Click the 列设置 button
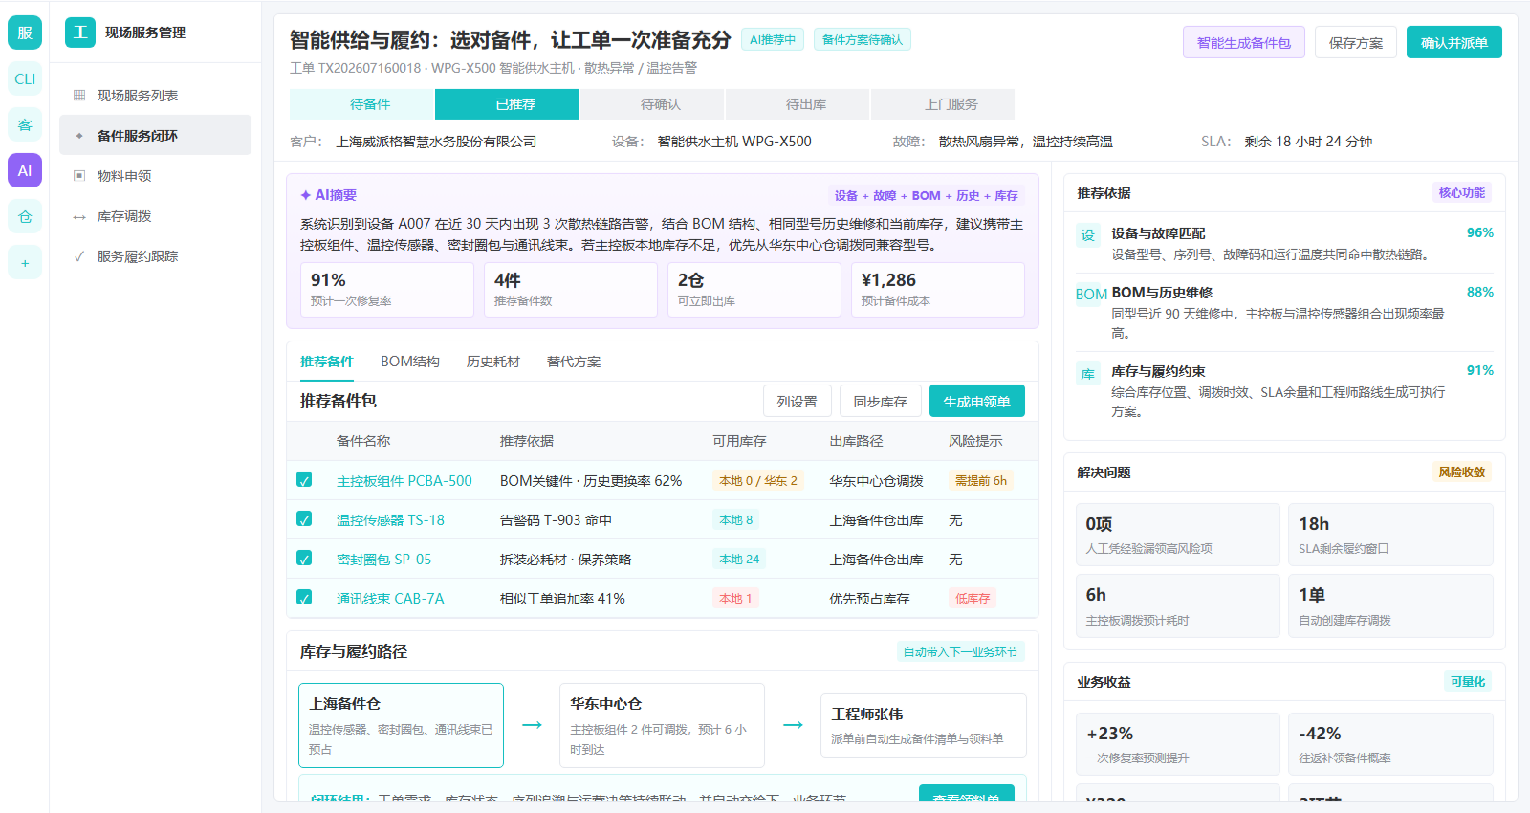The image size is (1530, 813). click(798, 402)
